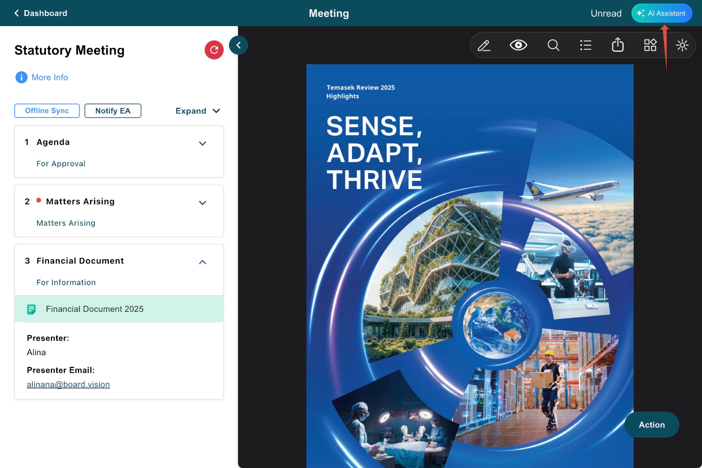Click the Unread status label
This screenshot has height=468, width=702.
point(606,14)
